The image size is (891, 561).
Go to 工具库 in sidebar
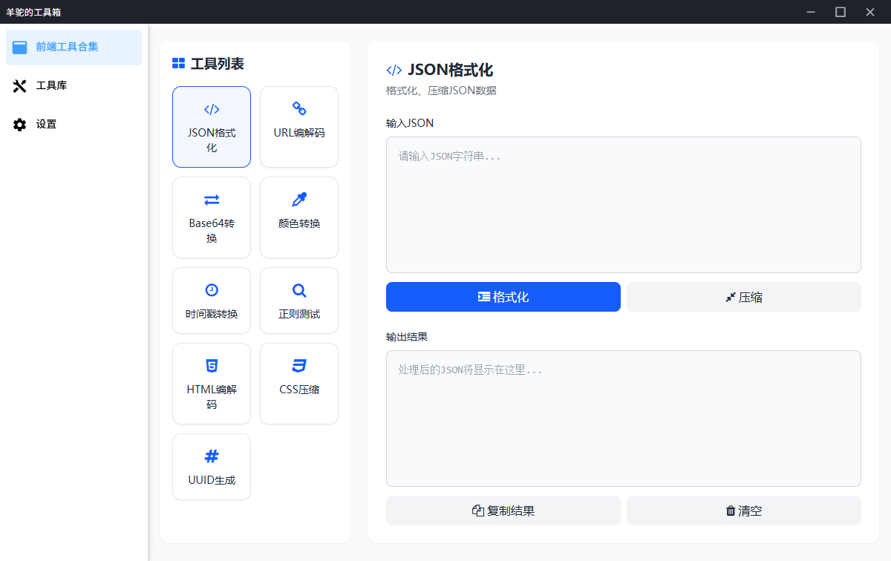pos(74,86)
